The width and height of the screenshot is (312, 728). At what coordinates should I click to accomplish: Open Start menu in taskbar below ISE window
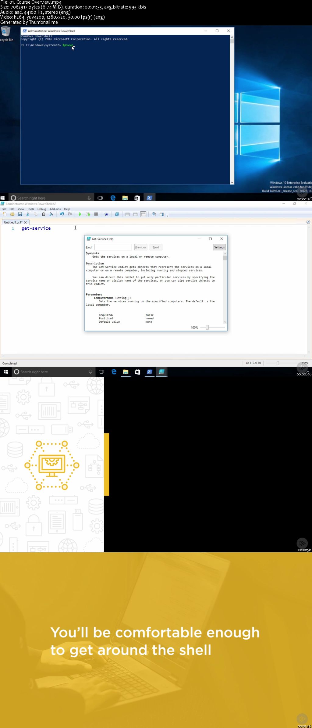point(6,372)
